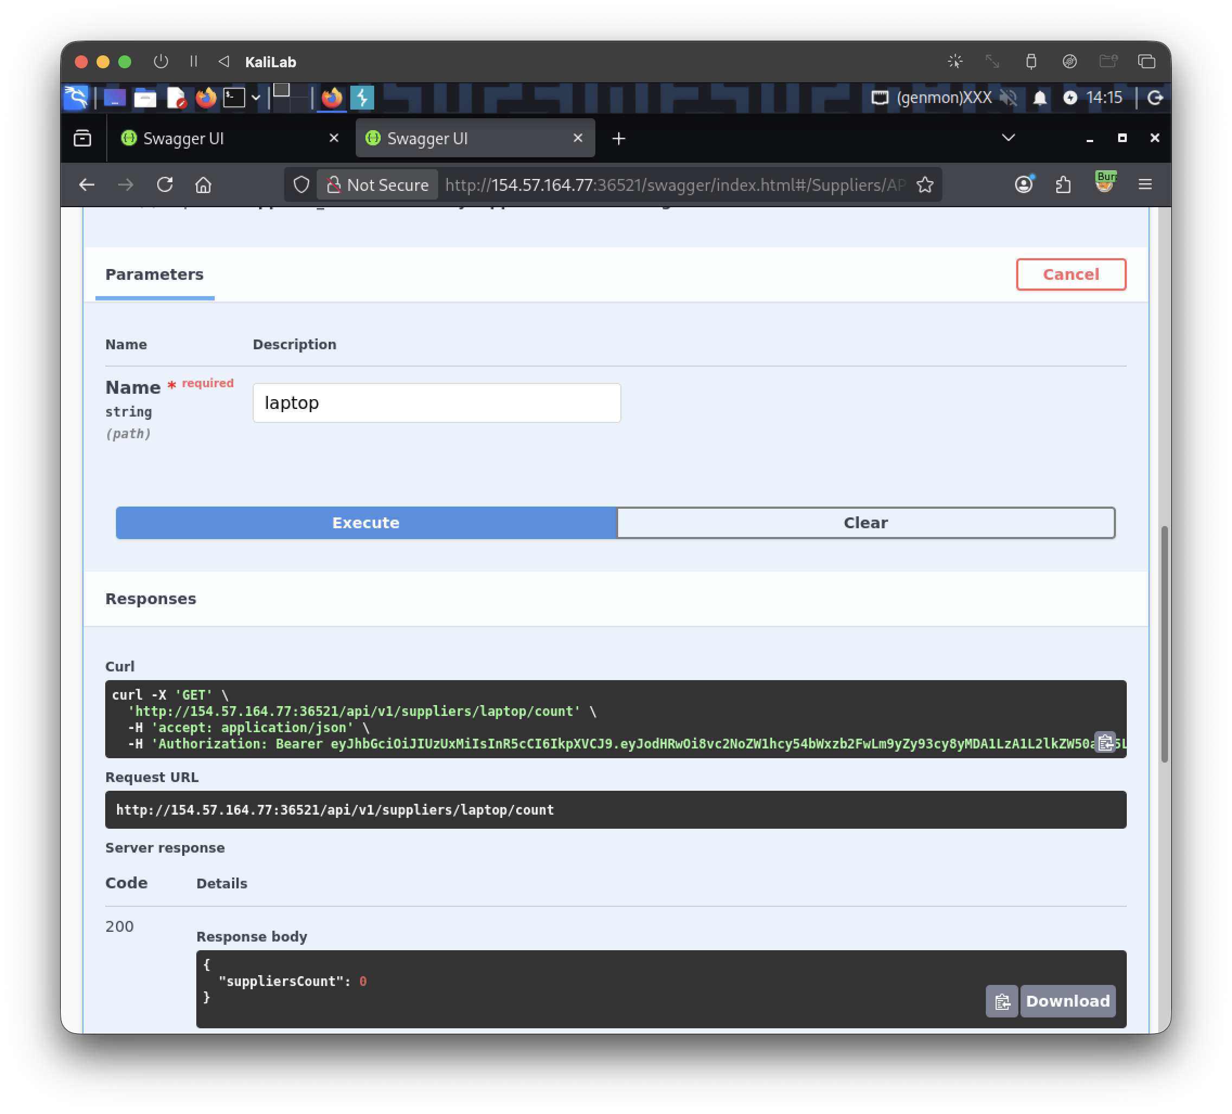Open the Firefox hamburger application menu

(x=1145, y=184)
